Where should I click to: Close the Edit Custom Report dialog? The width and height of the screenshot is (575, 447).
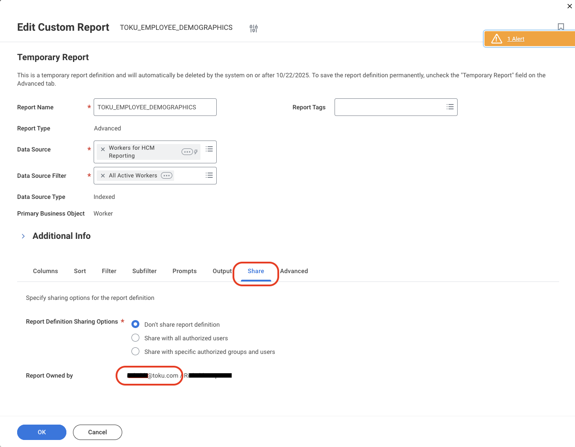point(570,6)
